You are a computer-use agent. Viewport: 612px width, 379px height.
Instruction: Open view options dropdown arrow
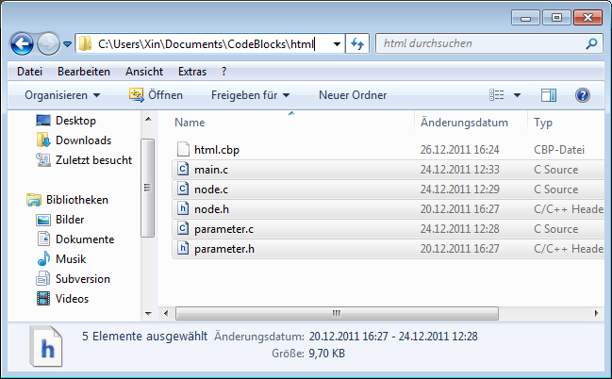tap(517, 95)
